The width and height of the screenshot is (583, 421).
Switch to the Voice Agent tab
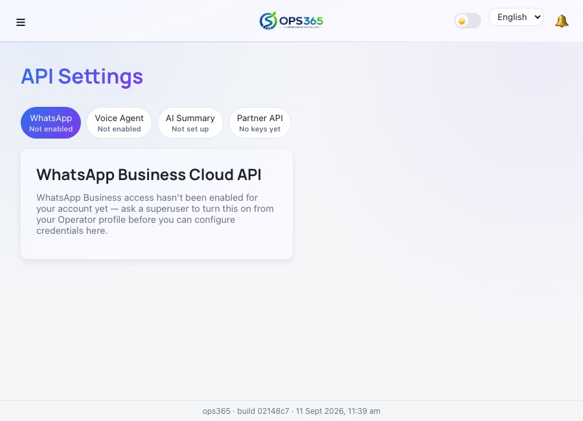(119, 122)
